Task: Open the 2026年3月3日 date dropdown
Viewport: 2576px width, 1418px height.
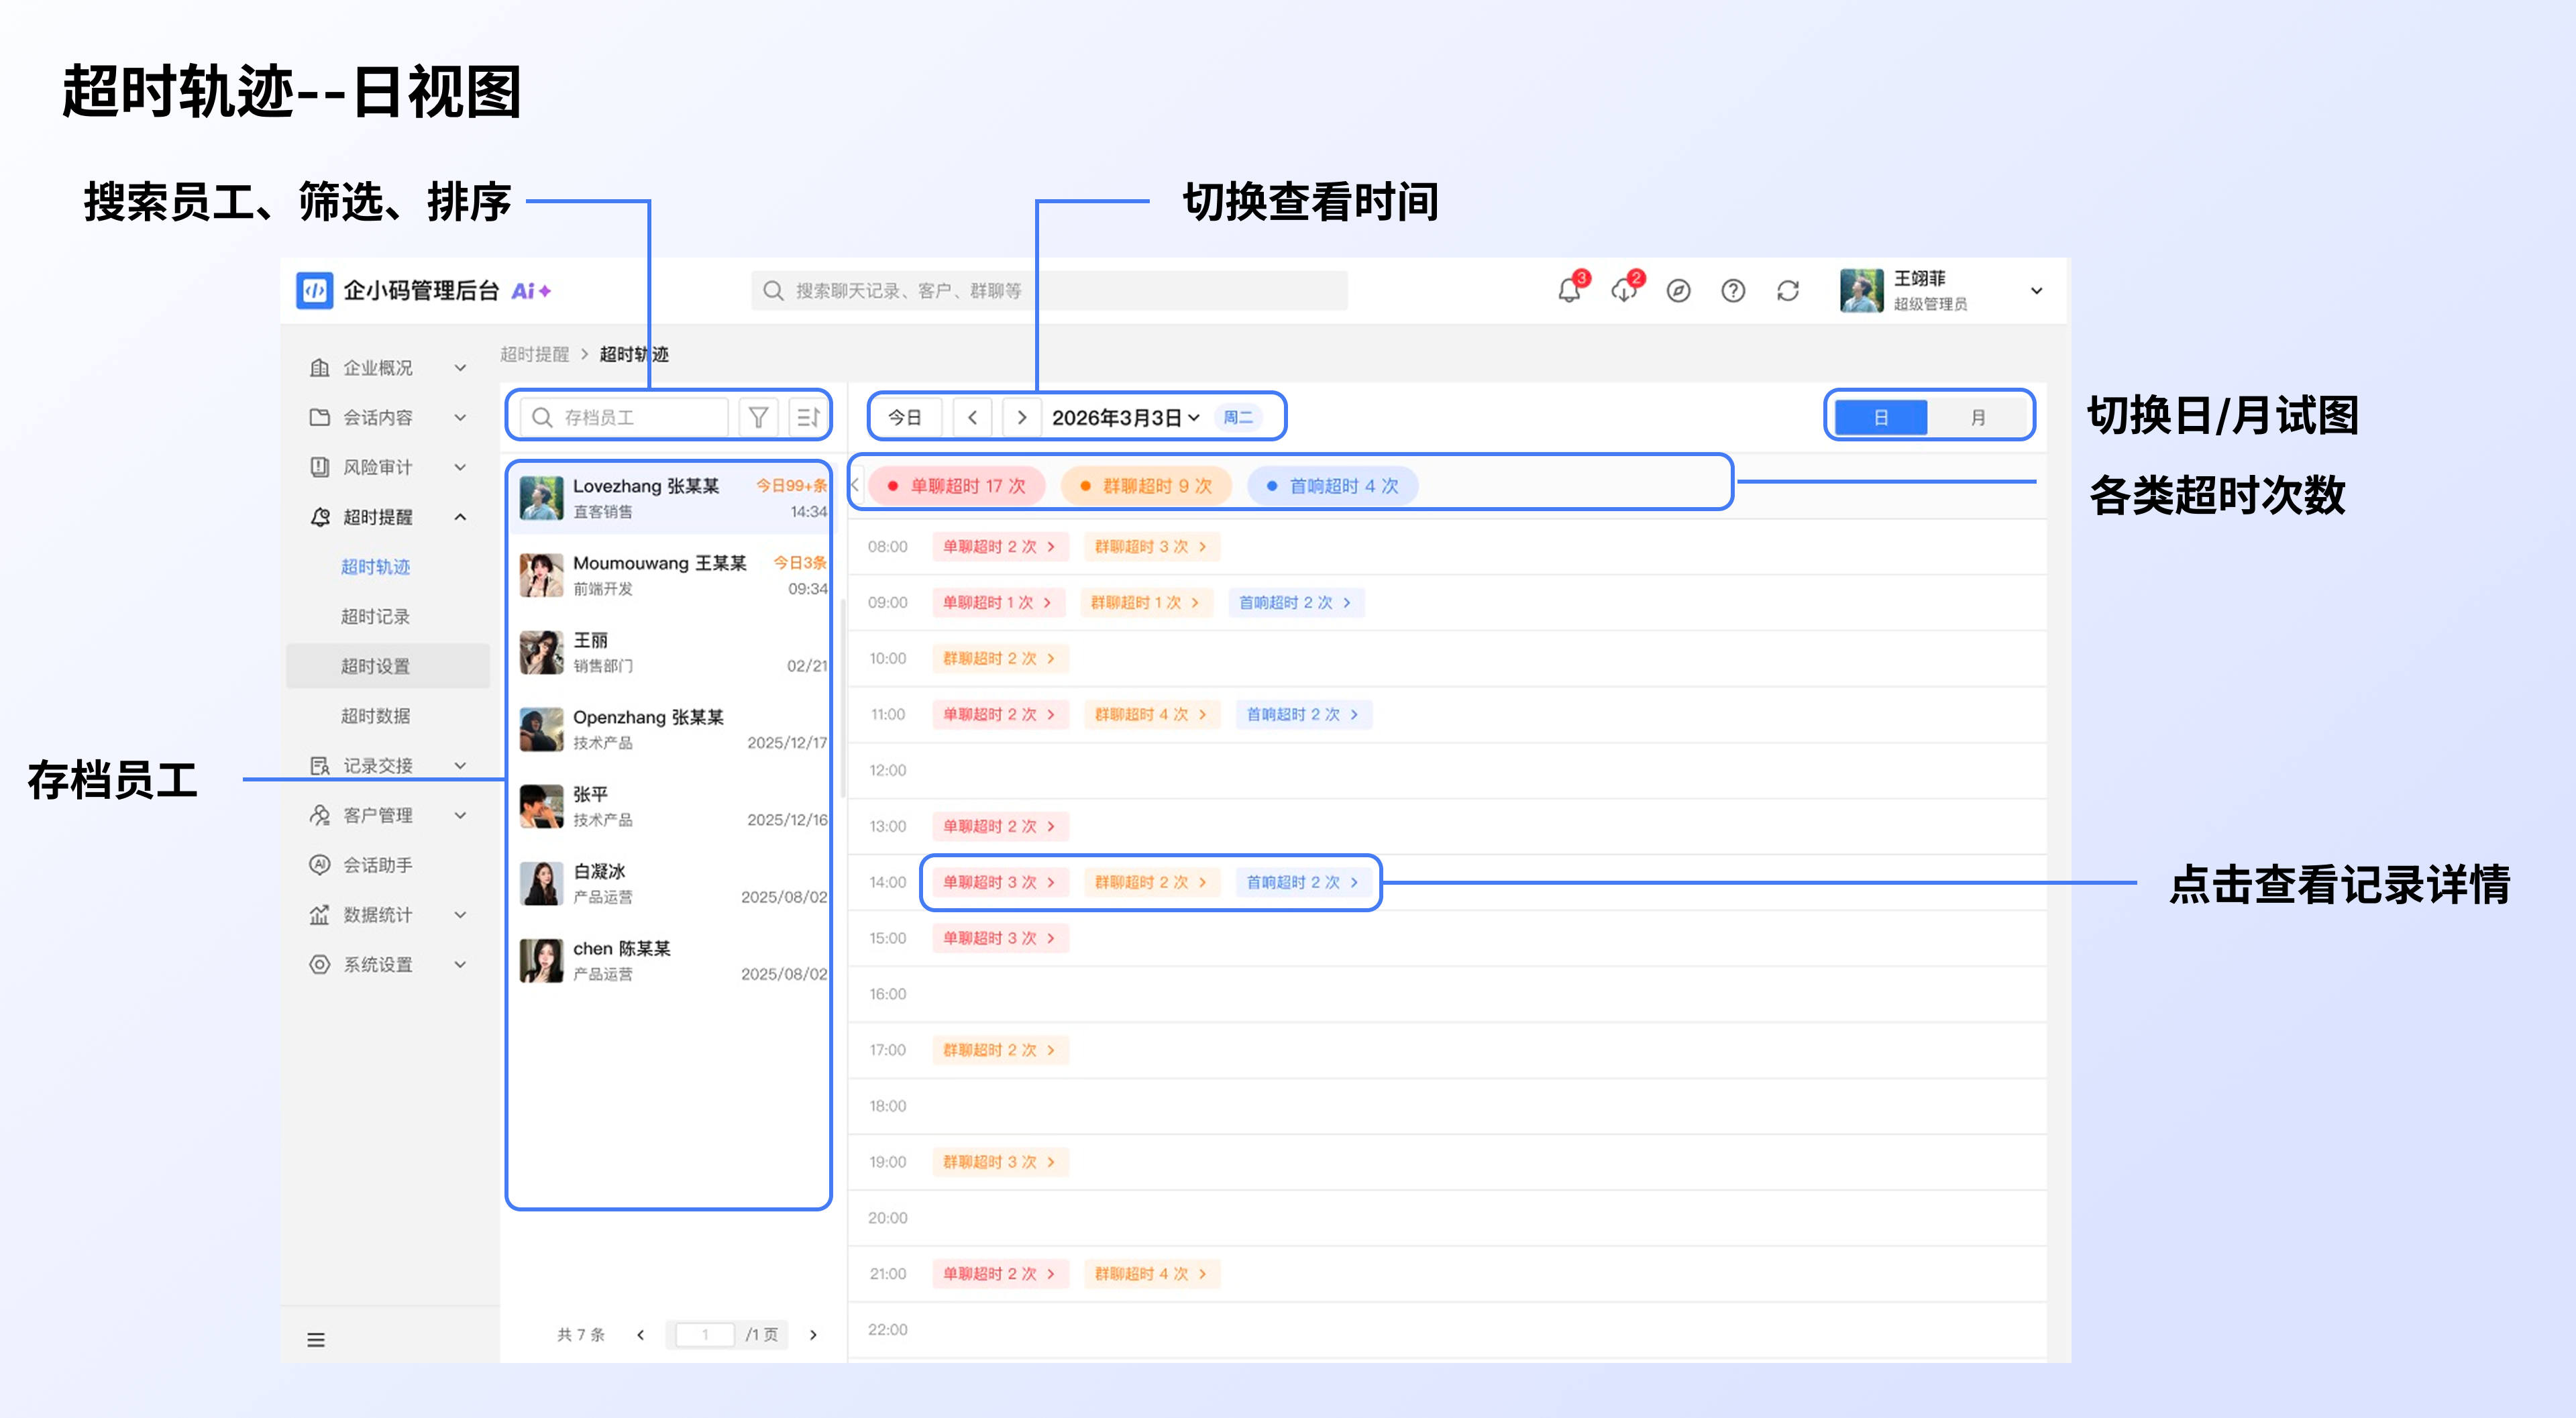Action: tap(1125, 418)
